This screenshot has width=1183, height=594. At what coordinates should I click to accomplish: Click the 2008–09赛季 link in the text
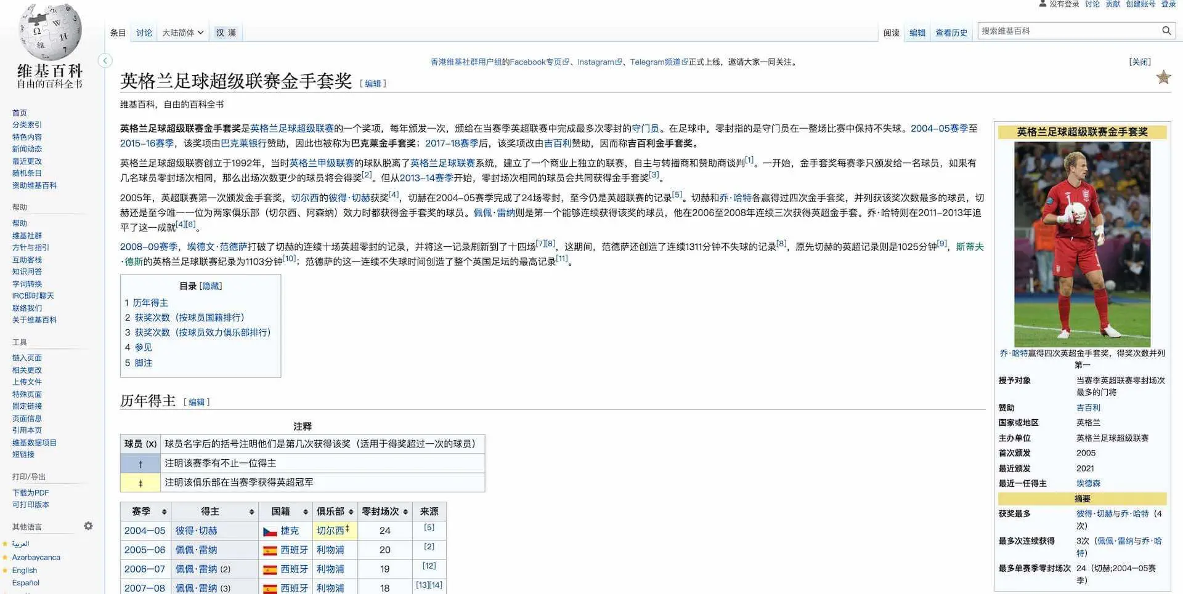pos(148,246)
